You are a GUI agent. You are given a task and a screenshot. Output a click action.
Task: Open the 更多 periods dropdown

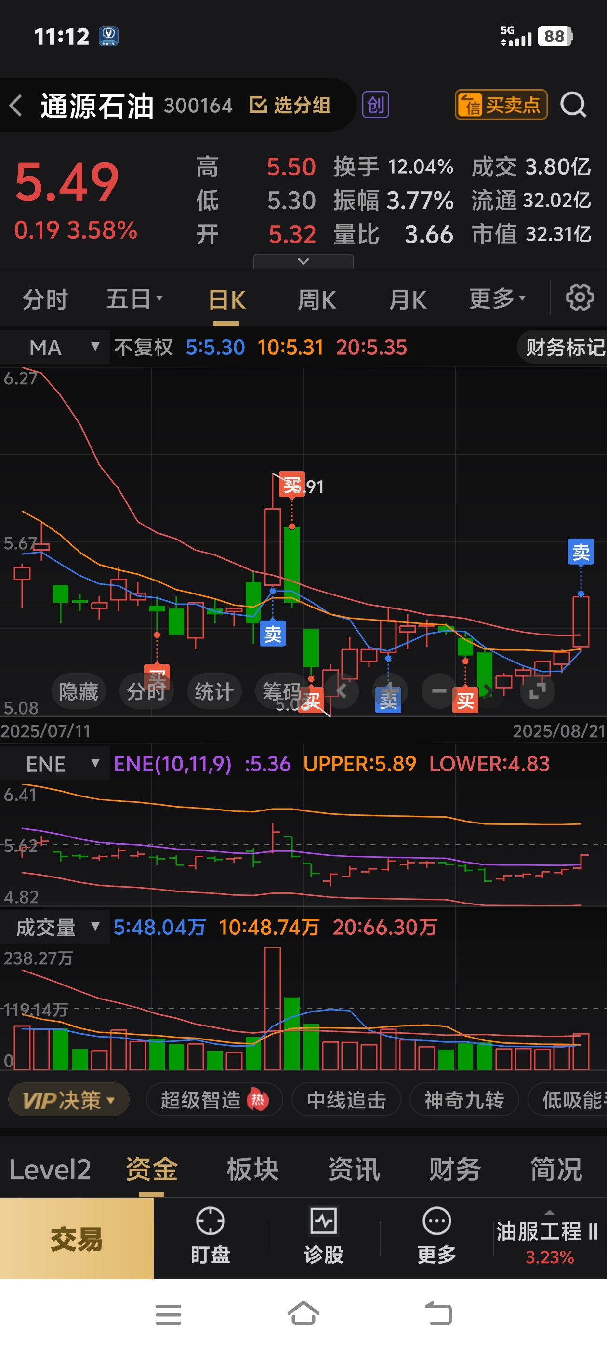click(x=497, y=299)
